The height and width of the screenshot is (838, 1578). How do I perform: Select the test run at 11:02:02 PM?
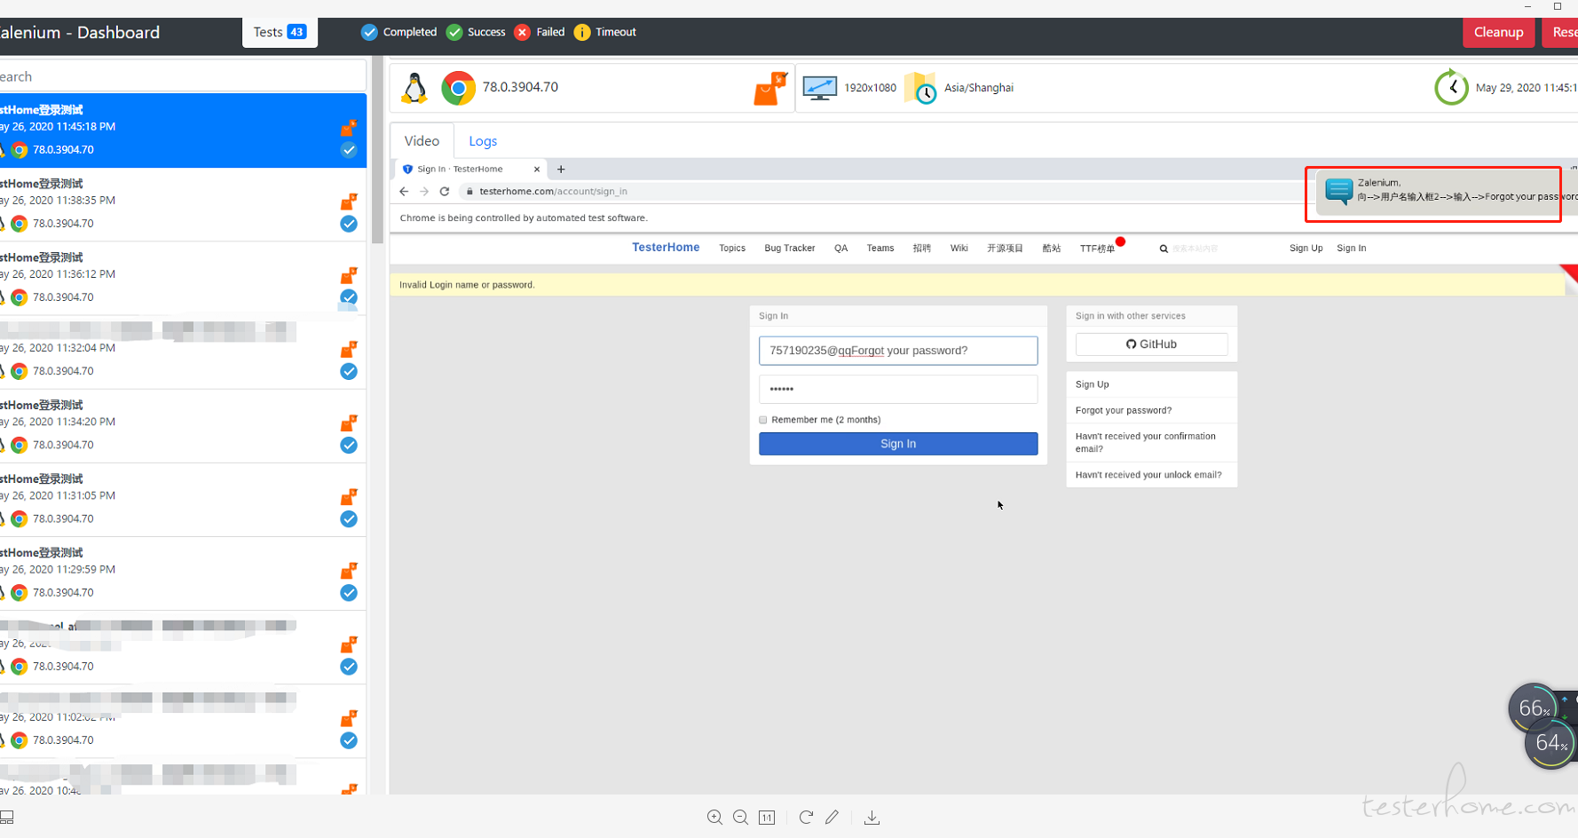(182, 721)
